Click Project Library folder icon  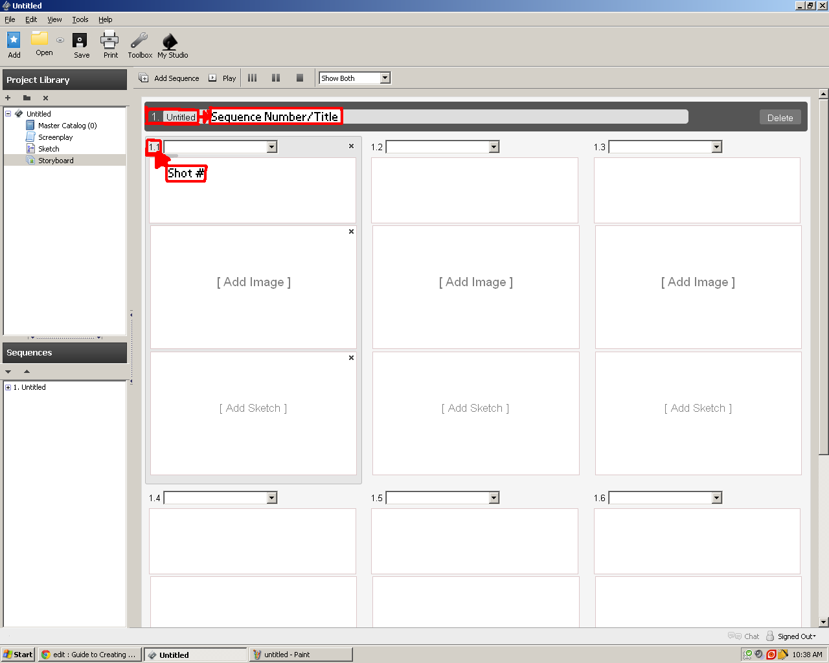[x=27, y=98]
